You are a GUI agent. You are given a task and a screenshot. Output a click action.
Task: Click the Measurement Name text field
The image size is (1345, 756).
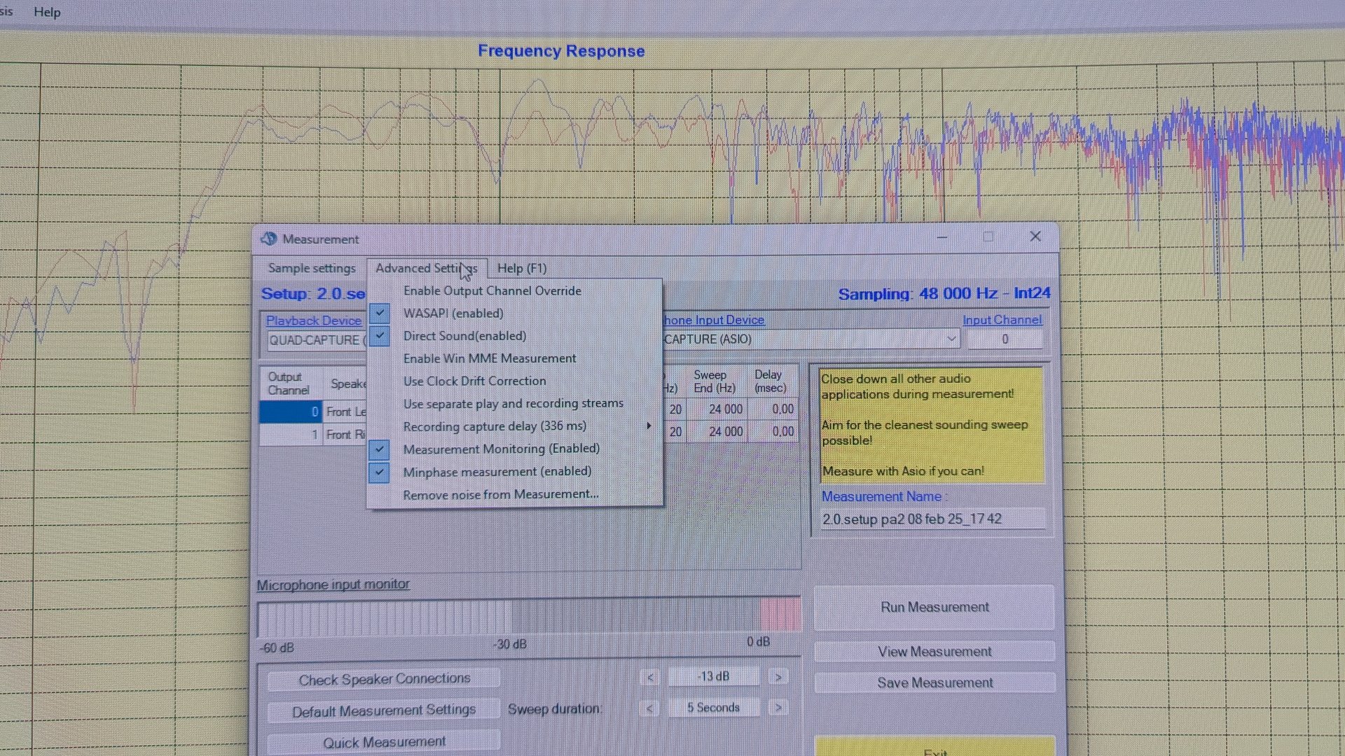[x=932, y=519]
